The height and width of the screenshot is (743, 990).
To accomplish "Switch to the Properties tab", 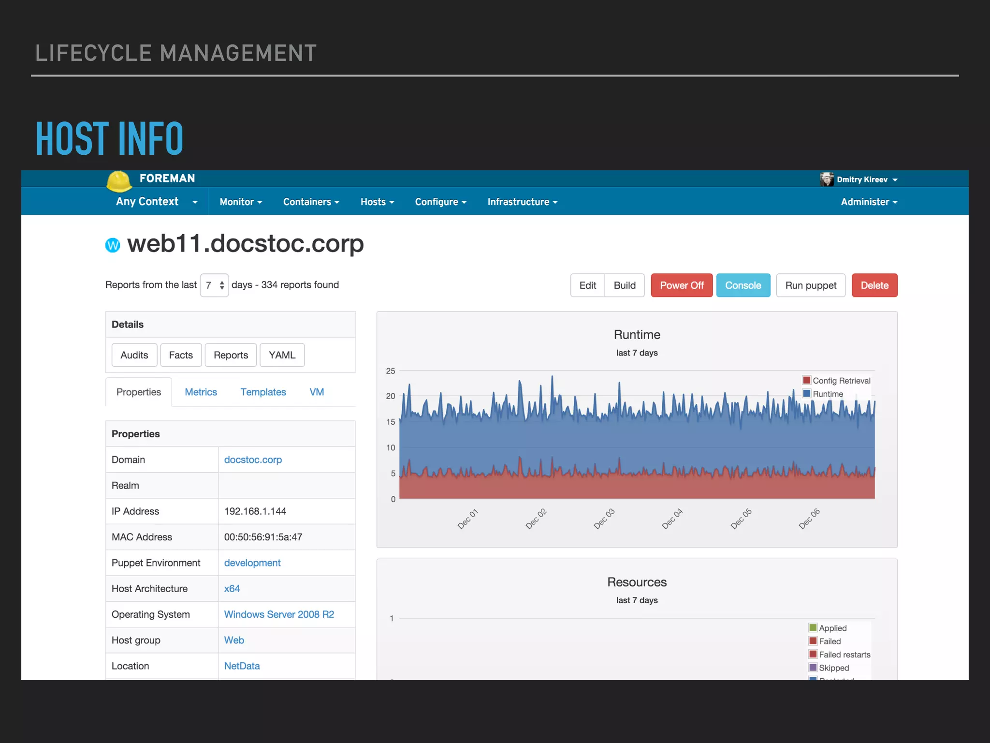I will (x=138, y=392).
